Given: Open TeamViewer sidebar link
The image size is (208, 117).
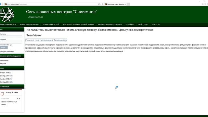Looking at the screenshot, I should pyautogui.click(x=4, y=60).
